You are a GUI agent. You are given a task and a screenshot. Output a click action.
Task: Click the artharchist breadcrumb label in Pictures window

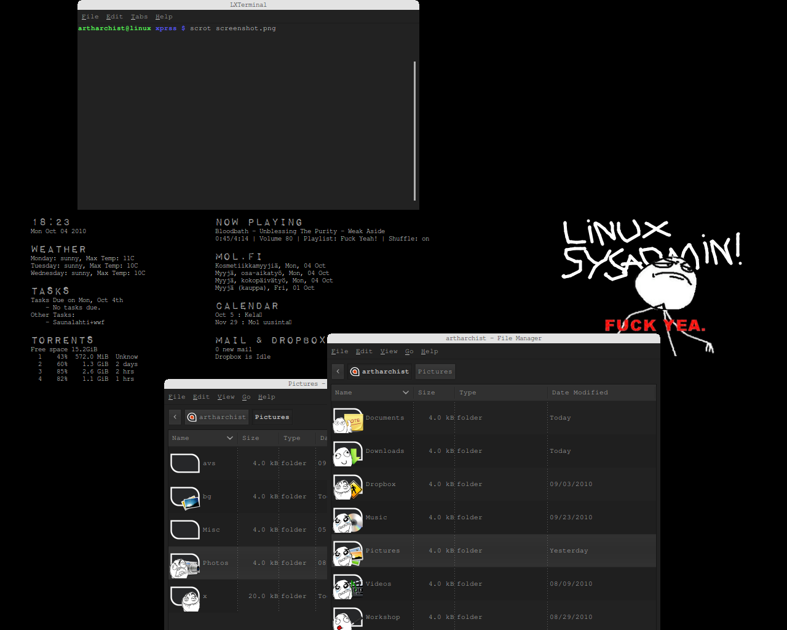tap(222, 417)
